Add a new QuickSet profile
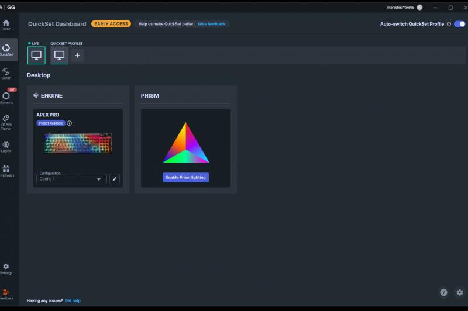The height and width of the screenshot is (311, 468). coord(77,56)
